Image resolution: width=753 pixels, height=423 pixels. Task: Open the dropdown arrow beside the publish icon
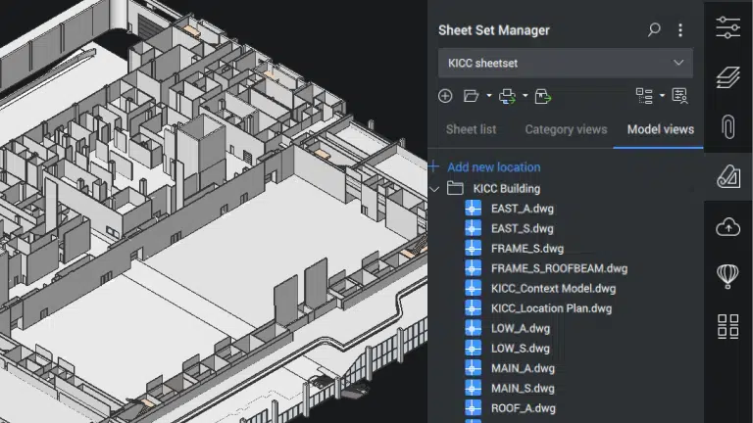pos(525,96)
